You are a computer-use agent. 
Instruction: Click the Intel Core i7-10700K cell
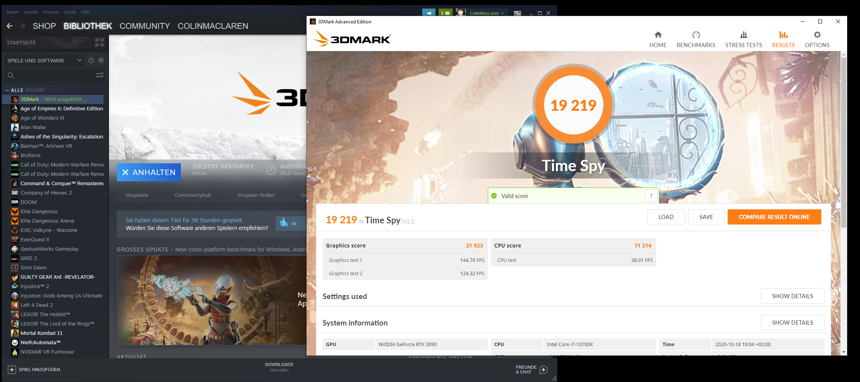(599, 345)
